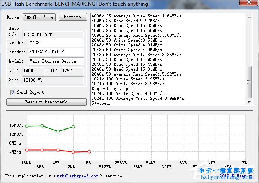Click the green read point at 4MB
This screenshot has width=259, height=183.
click(x=58, y=131)
